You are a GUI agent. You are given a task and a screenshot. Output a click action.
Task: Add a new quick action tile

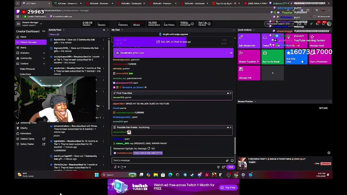coord(272,73)
